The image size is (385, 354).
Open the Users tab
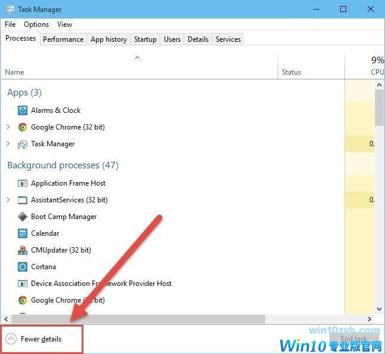point(172,39)
